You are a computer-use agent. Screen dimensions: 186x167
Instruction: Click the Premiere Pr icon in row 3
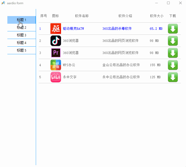(x=56, y=53)
